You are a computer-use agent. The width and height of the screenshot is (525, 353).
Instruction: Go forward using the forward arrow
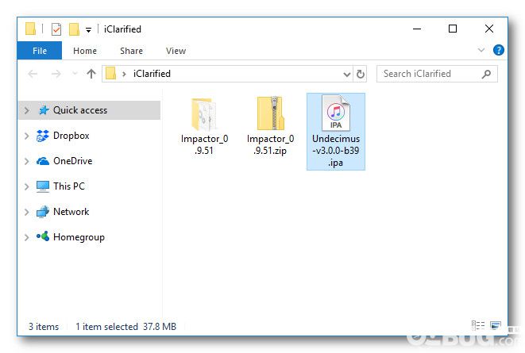[56, 74]
